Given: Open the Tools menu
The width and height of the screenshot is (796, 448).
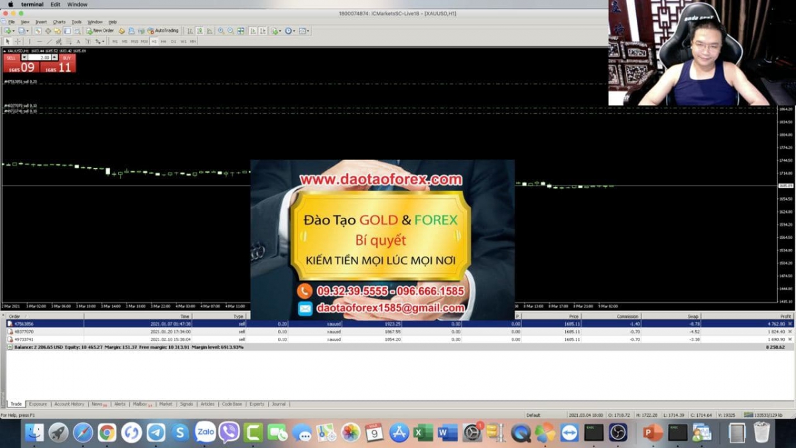Looking at the screenshot, I should (76, 22).
